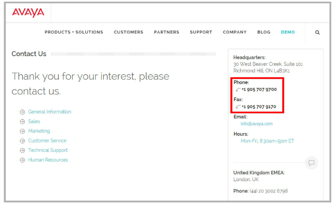This screenshot has height=206, width=335.
Task: Go to the Partners menu
Action: [x=166, y=32]
